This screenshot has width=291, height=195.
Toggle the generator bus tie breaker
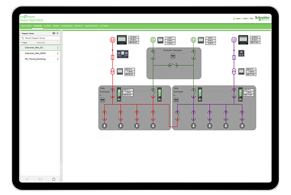173,65
